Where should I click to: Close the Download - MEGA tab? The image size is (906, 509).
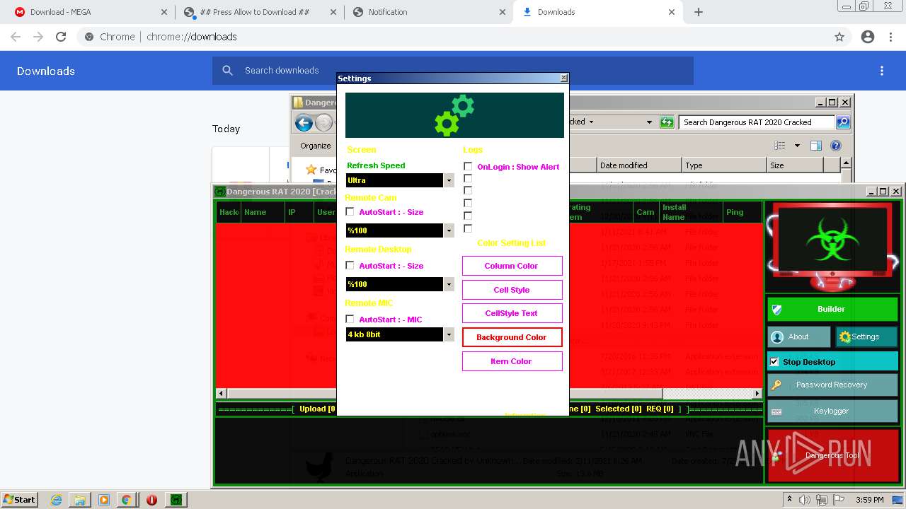(x=164, y=12)
